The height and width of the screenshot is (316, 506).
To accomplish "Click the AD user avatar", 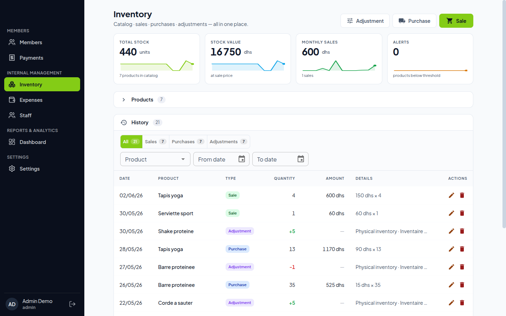I will 12,304.
